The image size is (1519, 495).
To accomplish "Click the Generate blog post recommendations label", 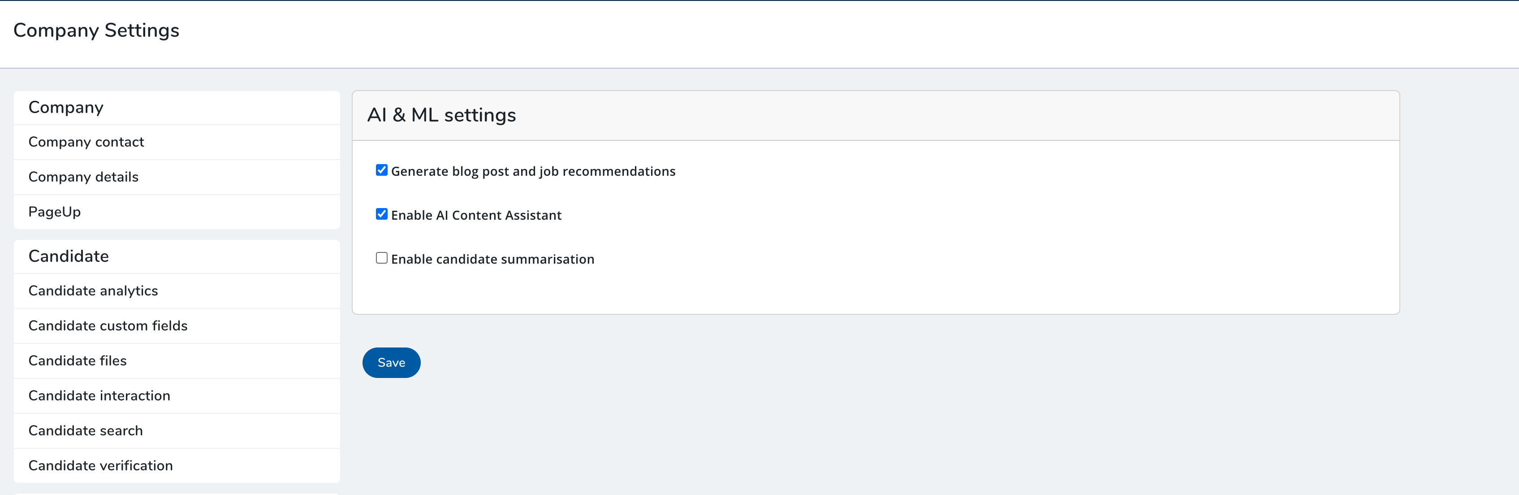I will pos(533,171).
